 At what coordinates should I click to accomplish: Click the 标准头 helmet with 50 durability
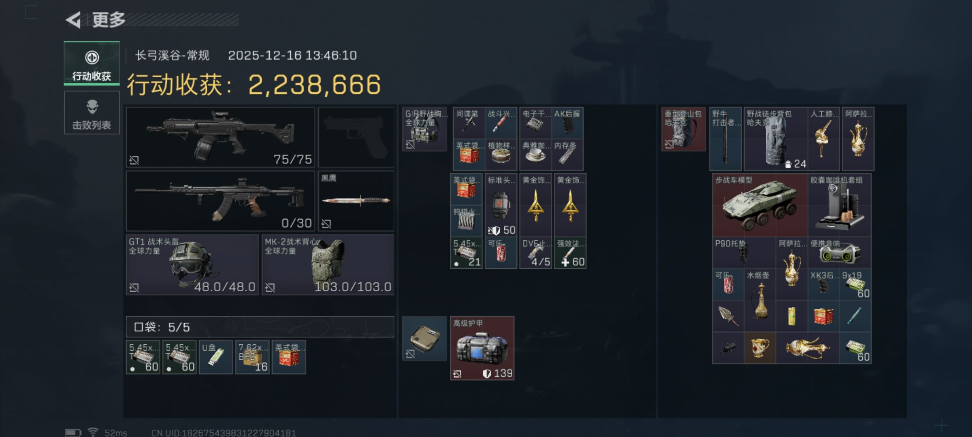click(x=501, y=205)
